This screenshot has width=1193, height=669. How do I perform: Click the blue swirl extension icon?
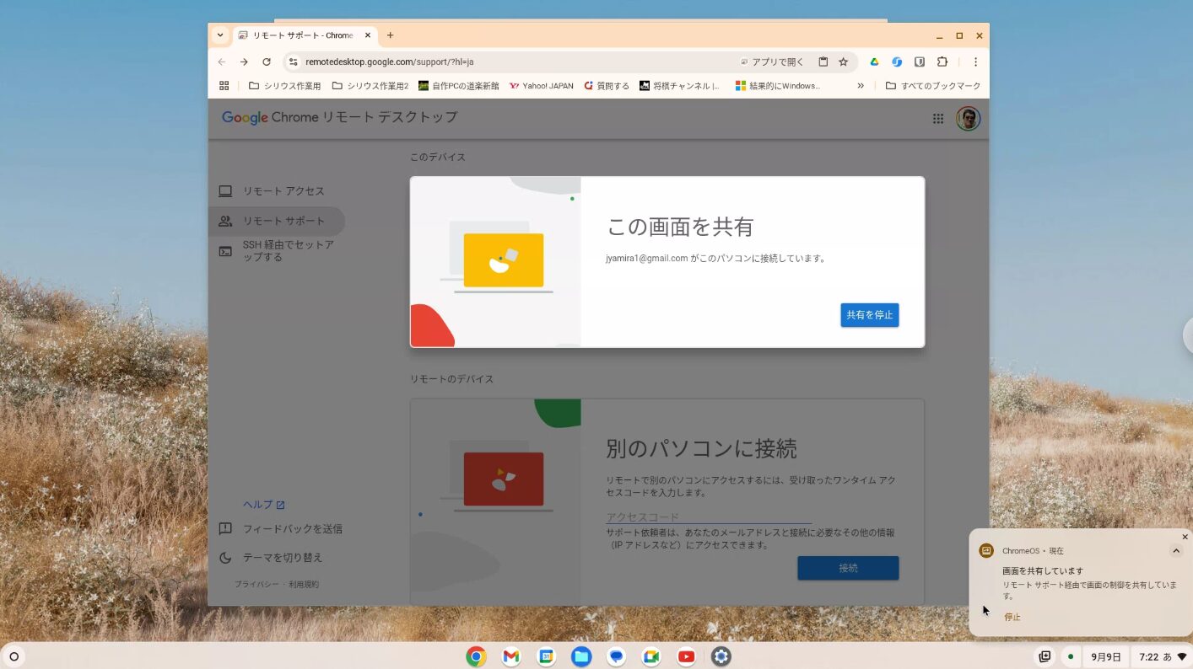[x=897, y=62]
